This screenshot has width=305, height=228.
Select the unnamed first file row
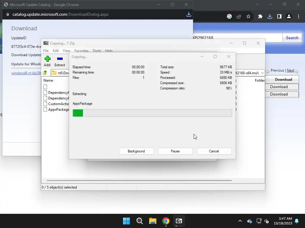pyautogui.click(x=45, y=87)
